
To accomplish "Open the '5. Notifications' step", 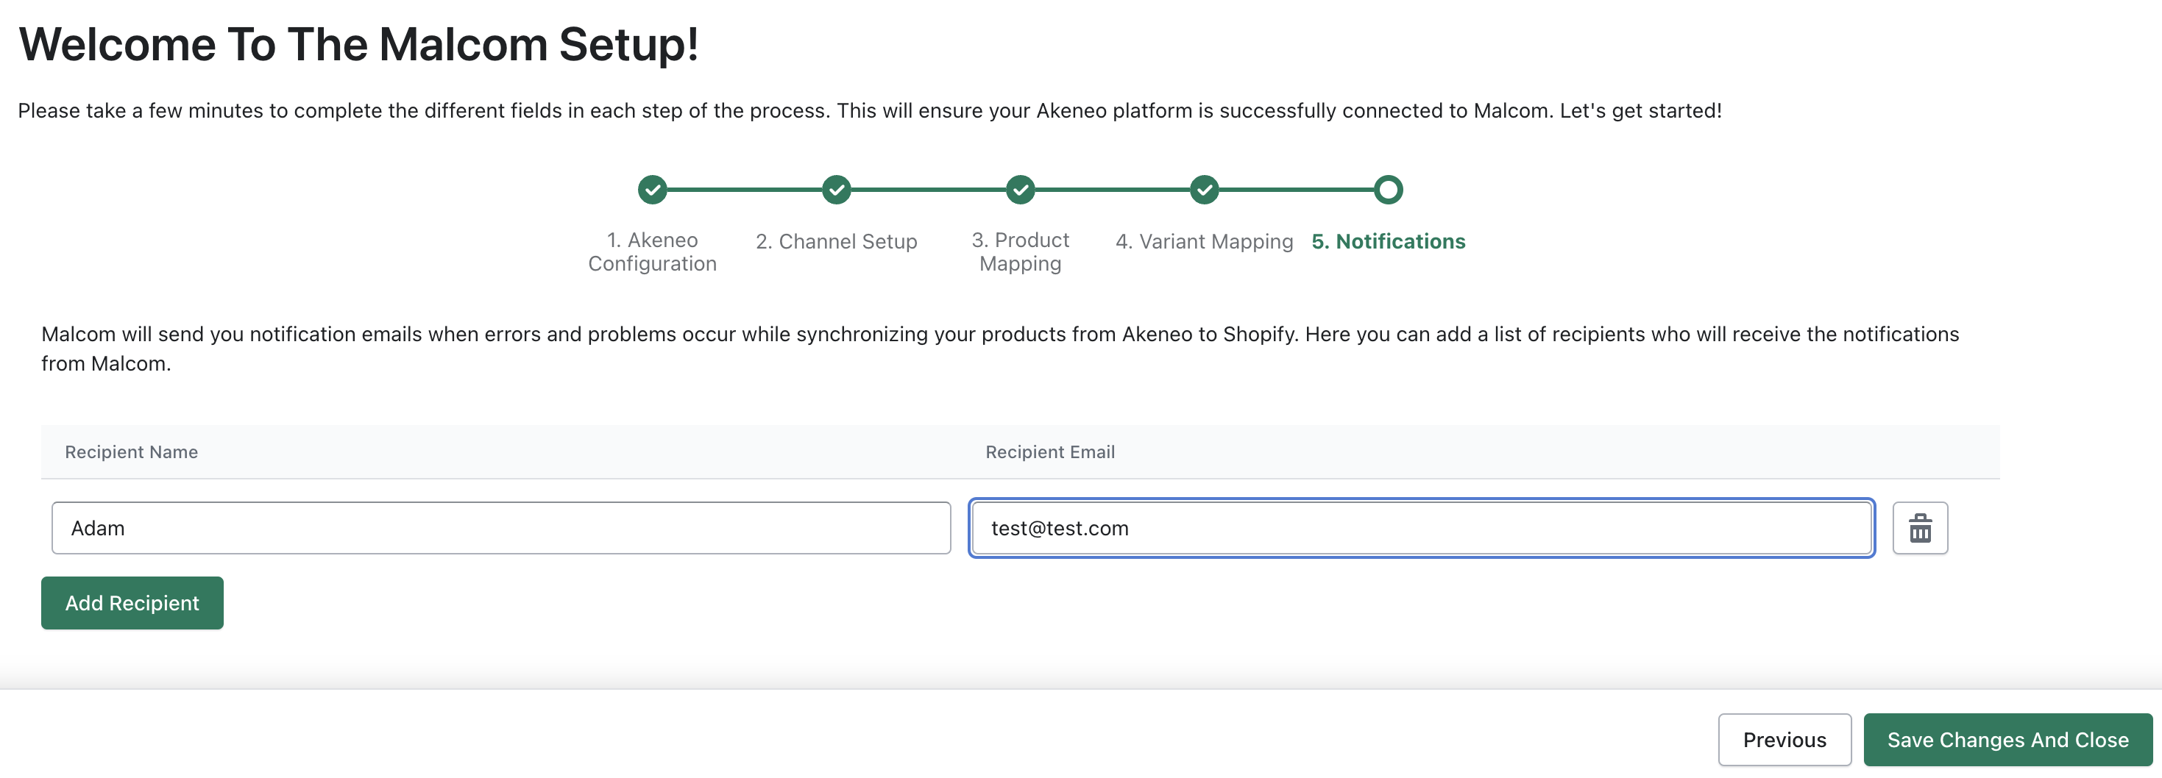I will click(1388, 241).
